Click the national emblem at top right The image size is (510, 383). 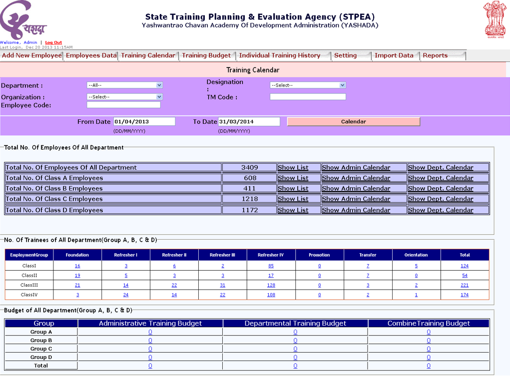pyautogui.click(x=495, y=20)
